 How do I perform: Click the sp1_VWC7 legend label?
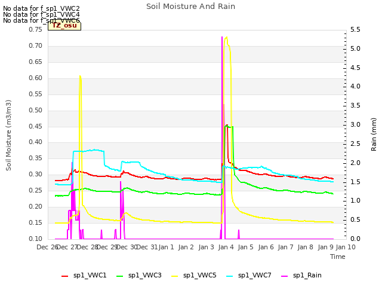[255, 275]
